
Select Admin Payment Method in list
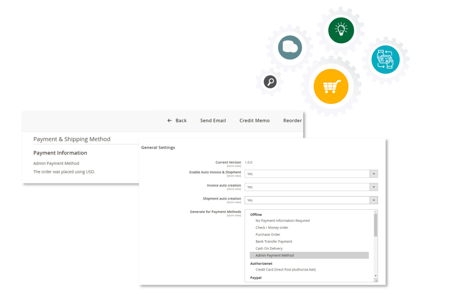pyautogui.click(x=275, y=255)
